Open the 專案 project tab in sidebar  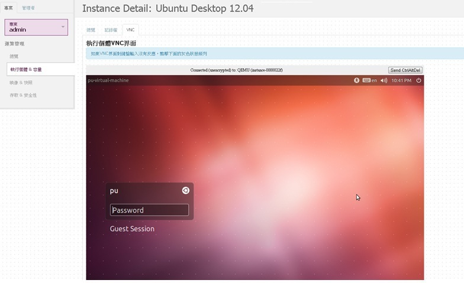click(x=8, y=8)
